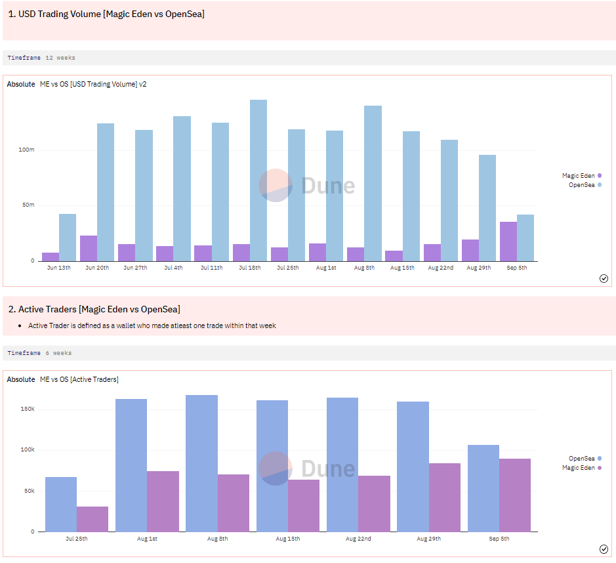Click heading '2. Active Traders [Magic Eden vs OpenSea]'
Image resolution: width=616 pixels, height=563 pixels.
coord(94,310)
